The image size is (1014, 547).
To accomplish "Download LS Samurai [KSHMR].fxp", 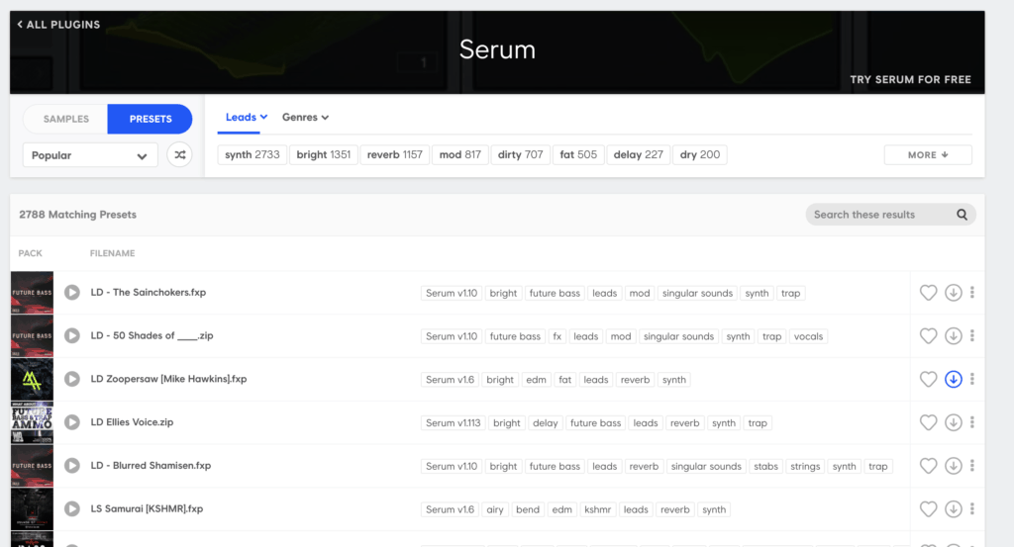I will 954,508.
